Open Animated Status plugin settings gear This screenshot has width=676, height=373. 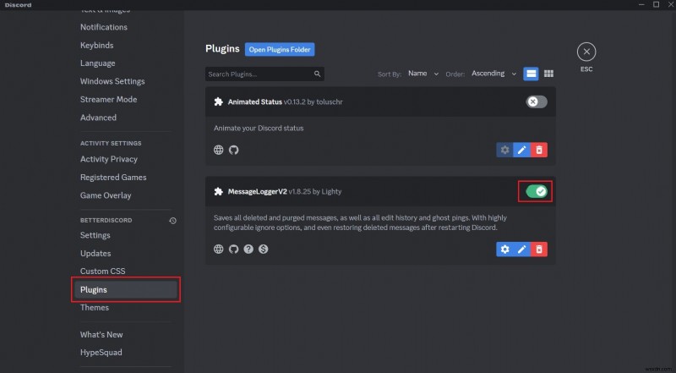pyautogui.click(x=504, y=150)
